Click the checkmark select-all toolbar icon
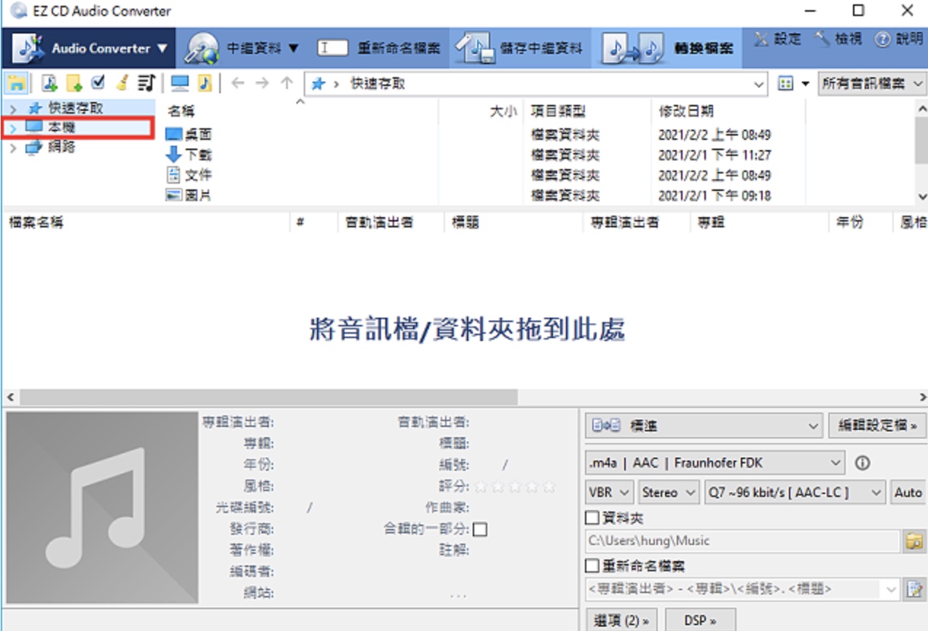The height and width of the screenshot is (631, 928). [98, 83]
